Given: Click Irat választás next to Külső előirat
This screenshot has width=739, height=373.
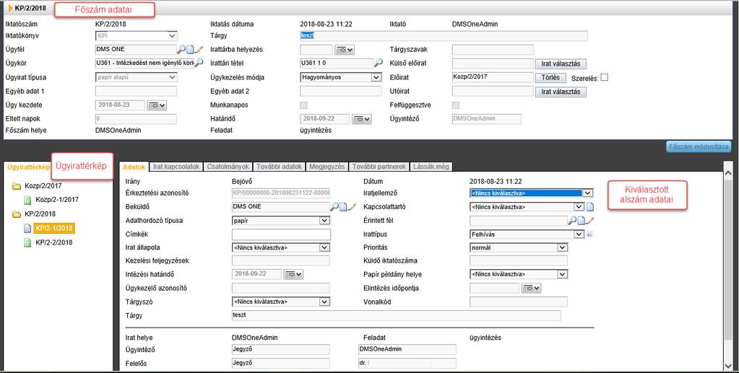Looking at the screenshot, I should tap(561, 63).
